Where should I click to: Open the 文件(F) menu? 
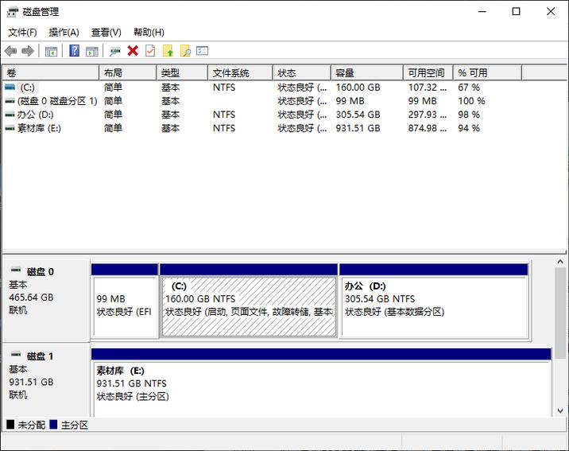click(22, 33)
